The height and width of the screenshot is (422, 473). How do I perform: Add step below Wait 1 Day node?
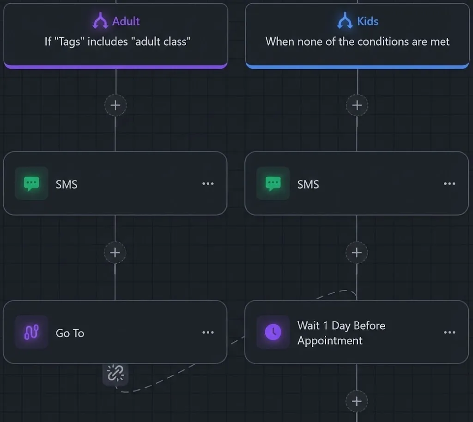pyautogui.click(x=357, y=401)
